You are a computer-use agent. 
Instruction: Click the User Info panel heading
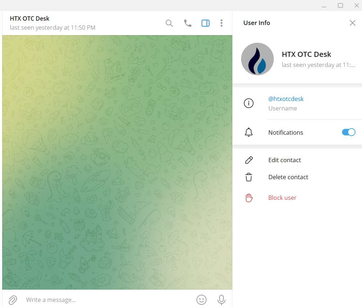256,23
